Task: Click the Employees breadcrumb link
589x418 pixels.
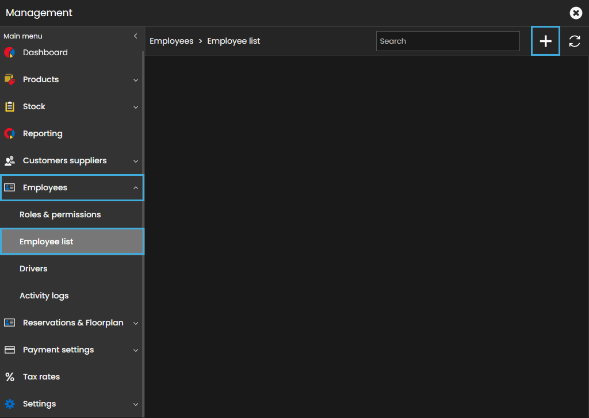Action: tap(171, 41)
